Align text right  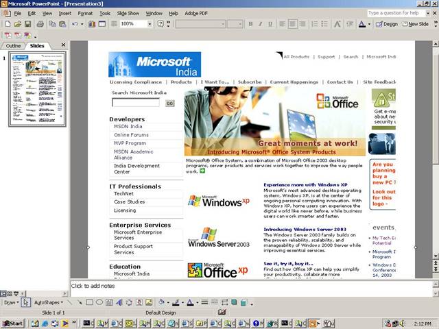302,24
